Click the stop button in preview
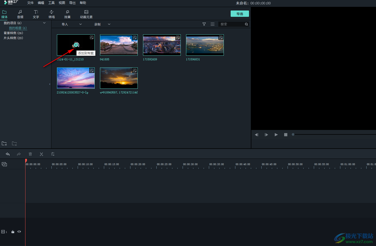376x246 pixels. click(x=286, y=135)
